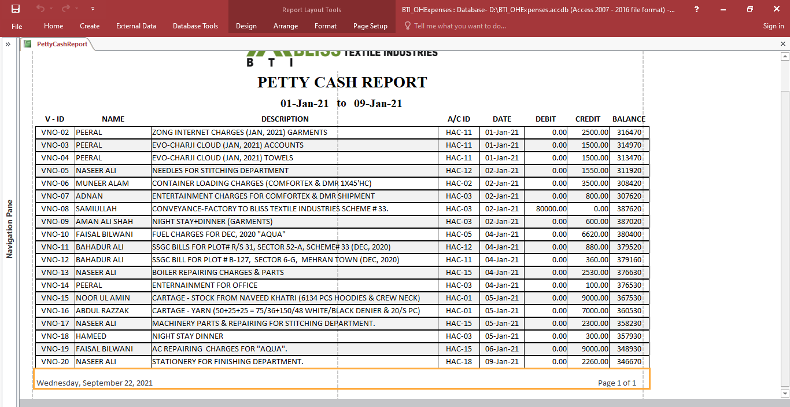Click the Sign in link
This screenshot has width=790, height=407.
pyautogui.click(x=773, y=26)
